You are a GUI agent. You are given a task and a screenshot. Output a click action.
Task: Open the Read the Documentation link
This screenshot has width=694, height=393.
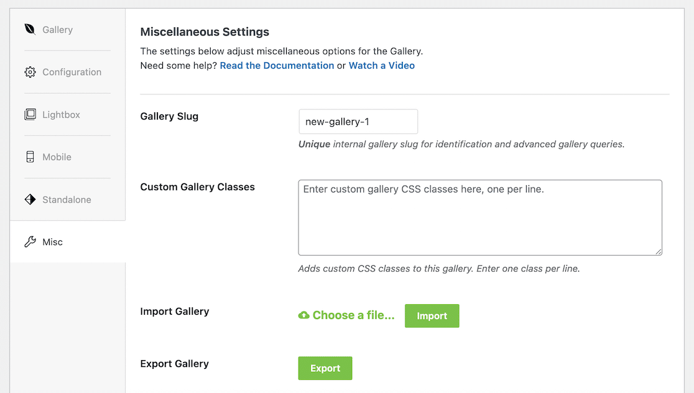click(x=277, y=65)
